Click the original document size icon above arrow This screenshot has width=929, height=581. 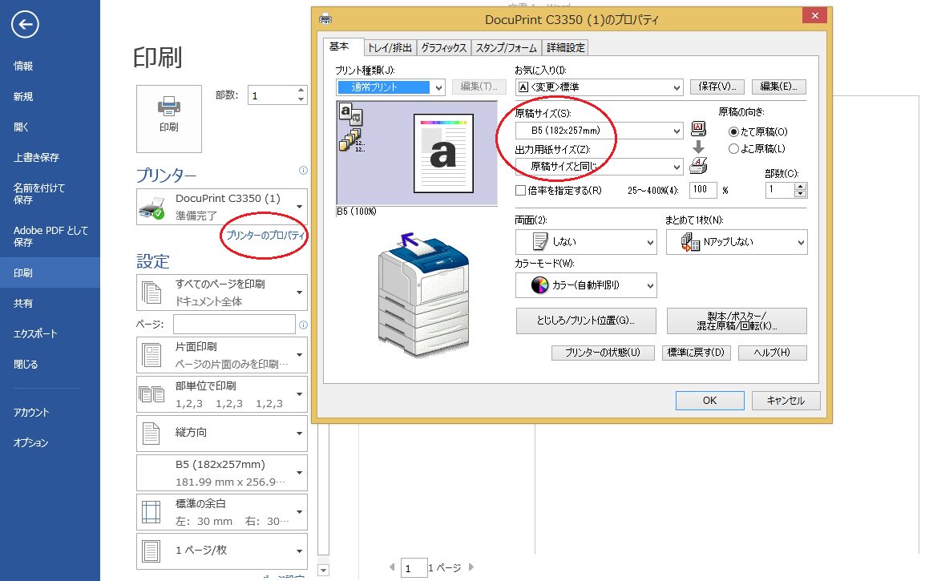click(698, 129)
